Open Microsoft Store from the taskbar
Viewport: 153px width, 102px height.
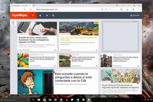tap(44, 100)
